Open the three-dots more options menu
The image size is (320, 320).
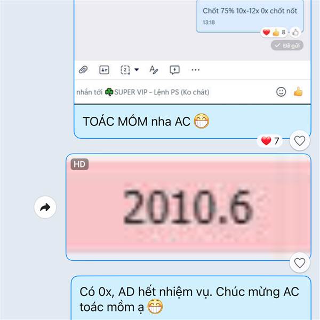(x=196, y=70)
